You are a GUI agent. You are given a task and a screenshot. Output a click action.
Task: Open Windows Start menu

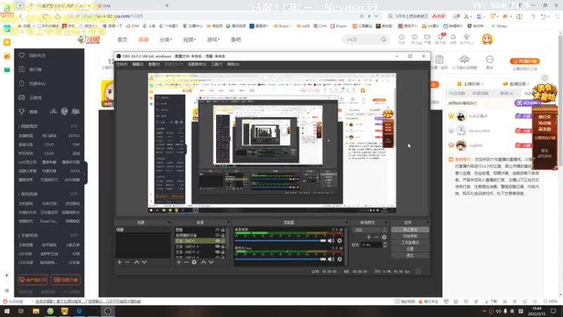(x=7, y=311)
